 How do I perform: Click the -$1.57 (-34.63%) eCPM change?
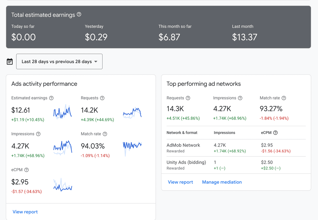pos(26,192)
